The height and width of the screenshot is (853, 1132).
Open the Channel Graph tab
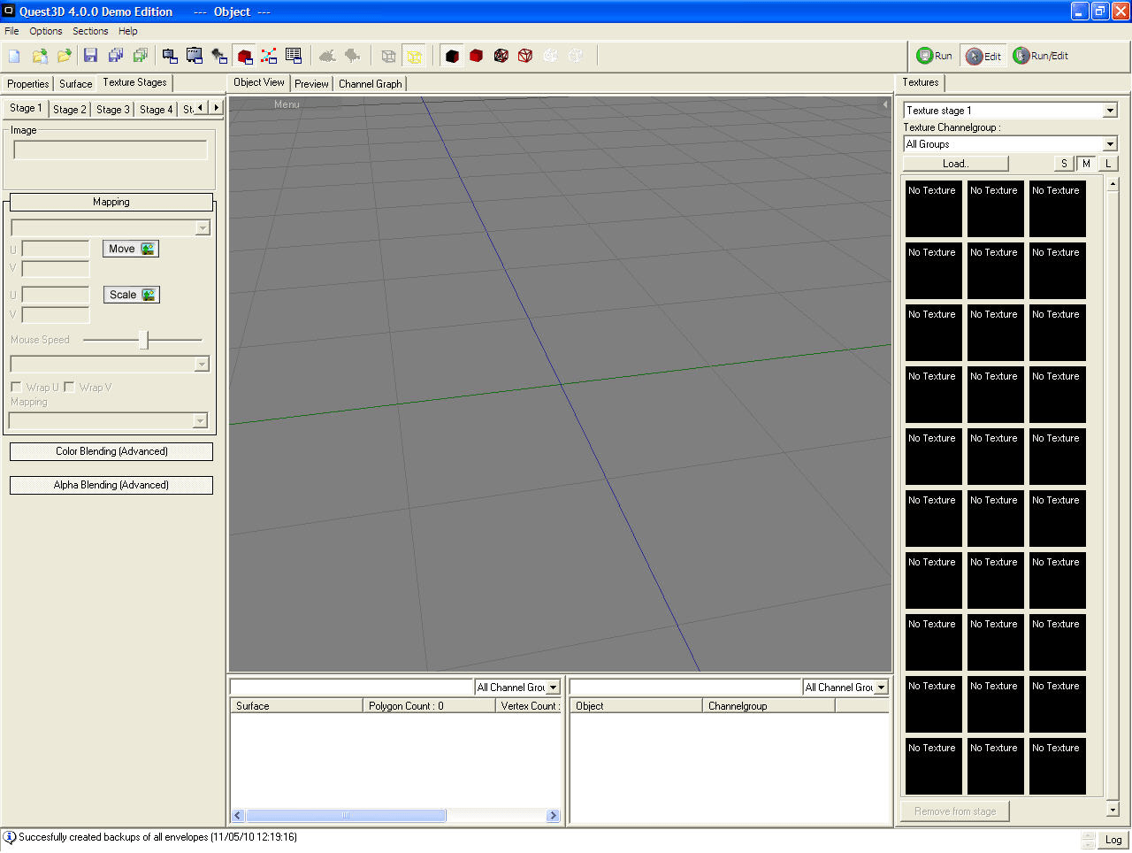370,84
